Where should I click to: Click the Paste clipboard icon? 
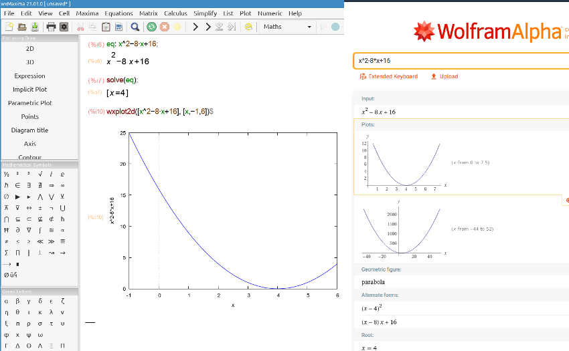click(x=106, y=27)
